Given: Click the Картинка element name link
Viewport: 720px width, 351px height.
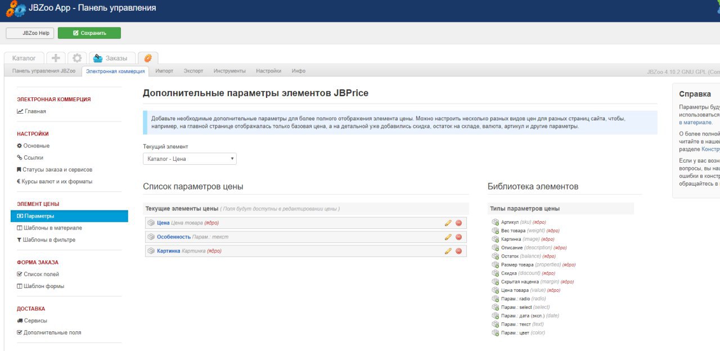Looking at the screenshot, I should 169,251.
